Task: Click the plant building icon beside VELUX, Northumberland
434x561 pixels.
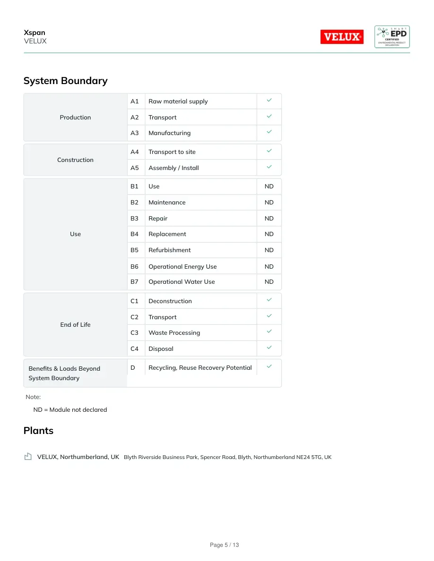Action: (28, 456)
